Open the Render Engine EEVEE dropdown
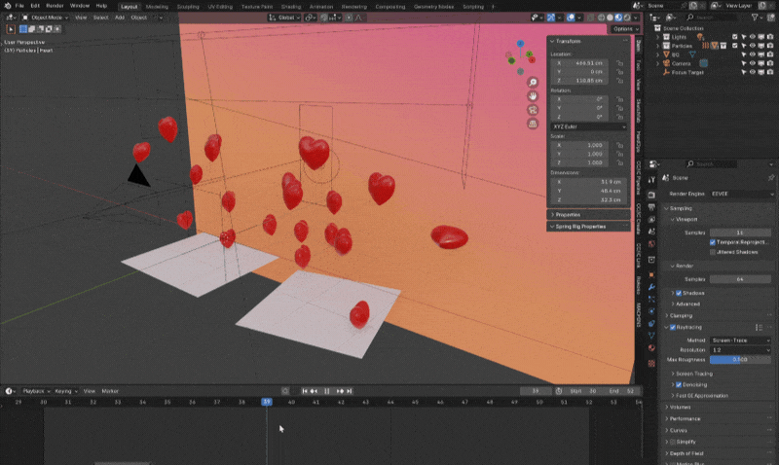This screenshot has width=779, height=465. (x=740, y=194)
